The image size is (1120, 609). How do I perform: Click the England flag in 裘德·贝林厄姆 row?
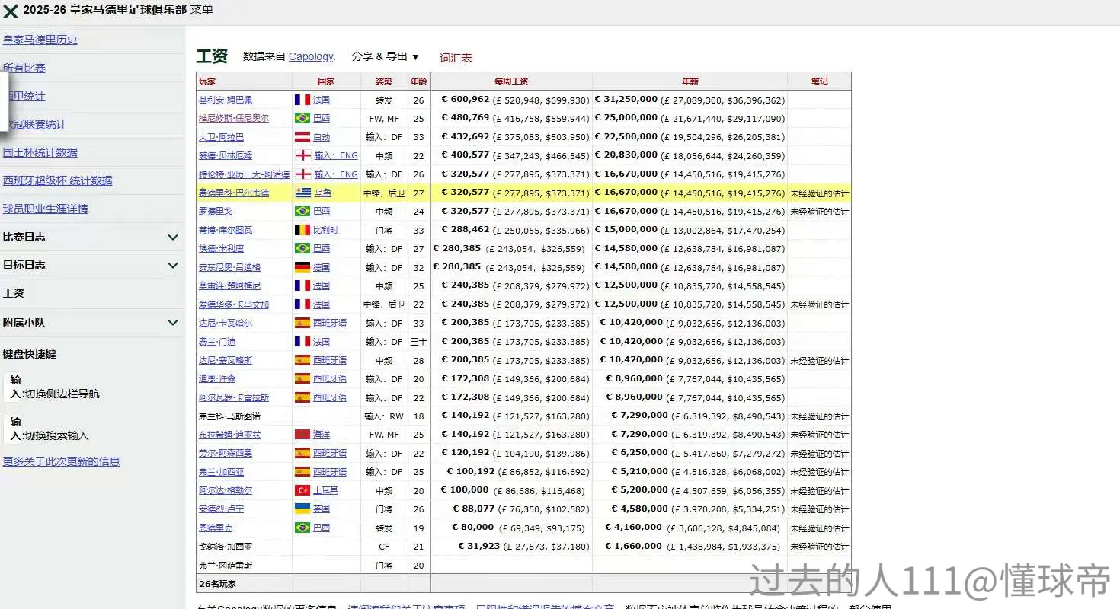(x=302, y=155)
